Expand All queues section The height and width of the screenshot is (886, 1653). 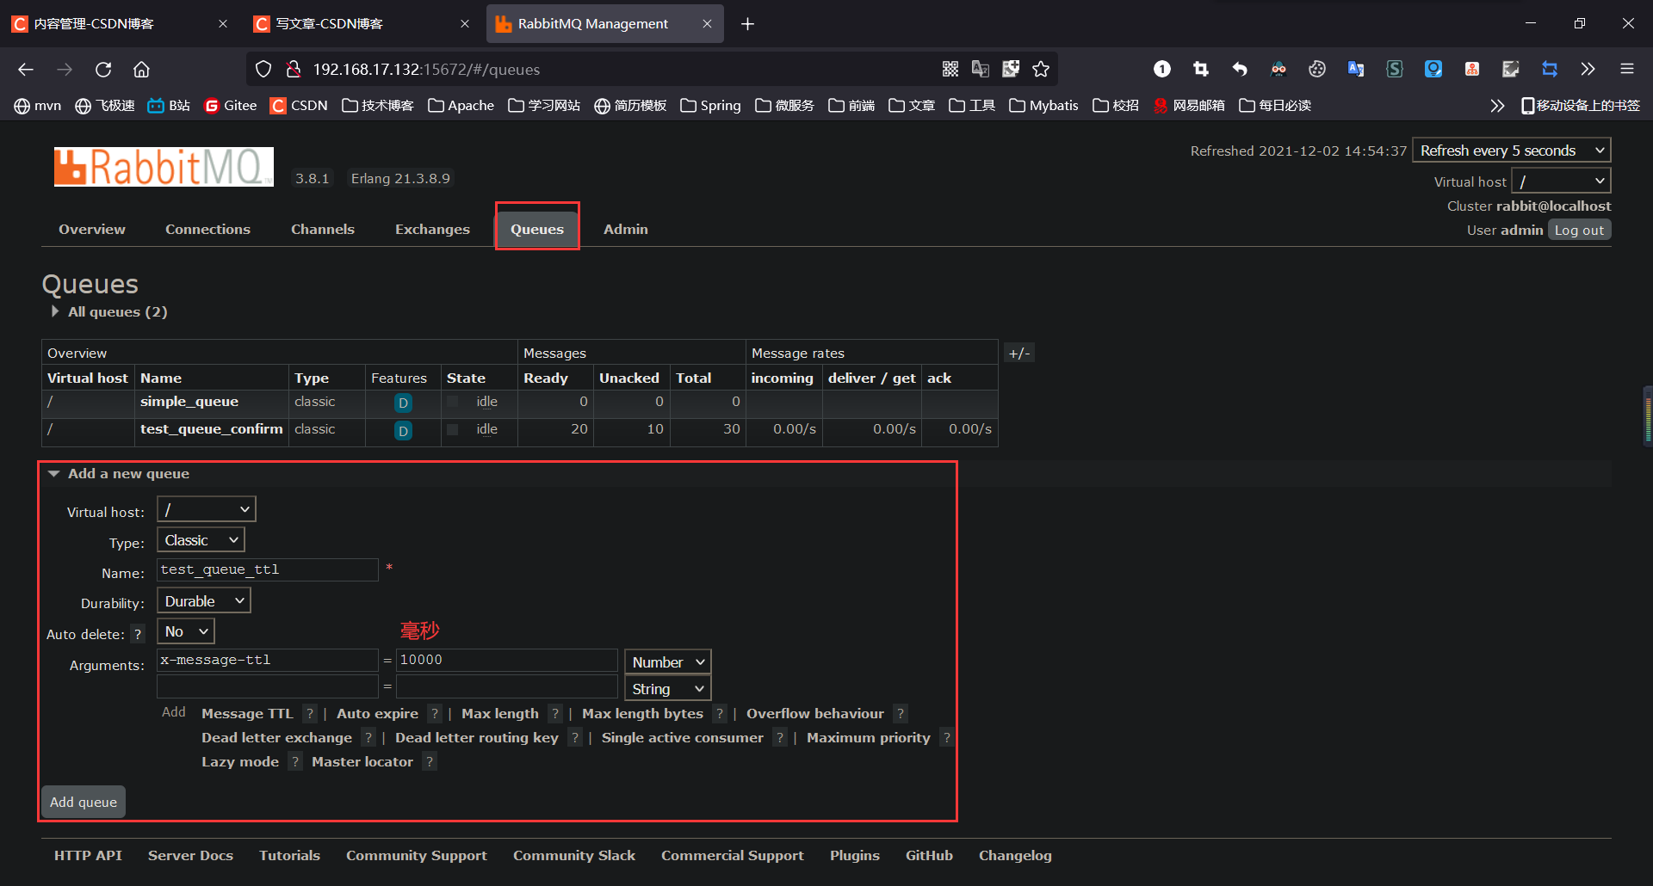click(109, 311)
